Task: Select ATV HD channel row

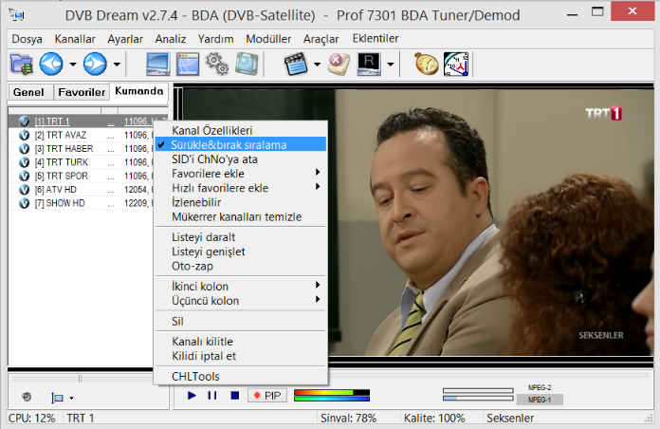Action: coord(81,189)
